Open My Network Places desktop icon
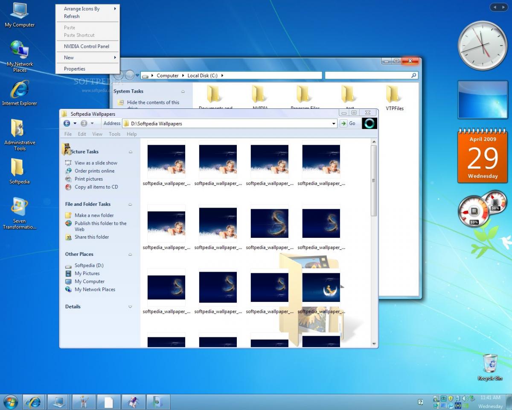The image size is (512, 410). click(x=20, y=56)
